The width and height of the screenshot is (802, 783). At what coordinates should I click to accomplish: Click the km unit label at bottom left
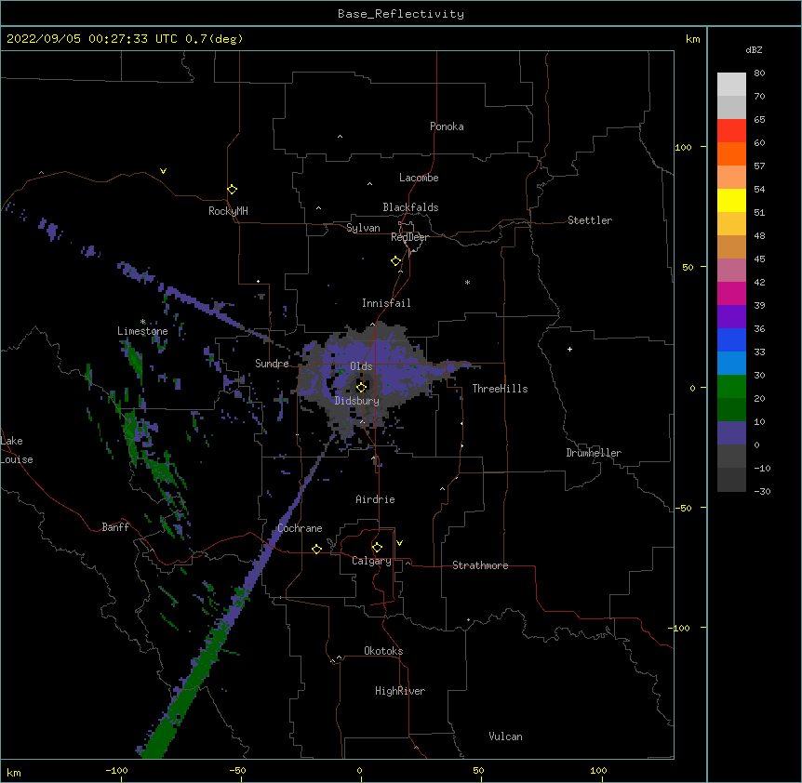point(14,773)
